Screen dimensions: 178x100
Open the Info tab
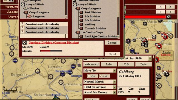click(x=109, y=64)
